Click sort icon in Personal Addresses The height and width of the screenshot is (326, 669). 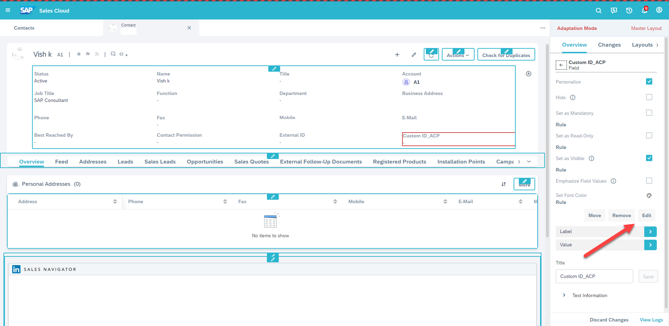[503, 184]
